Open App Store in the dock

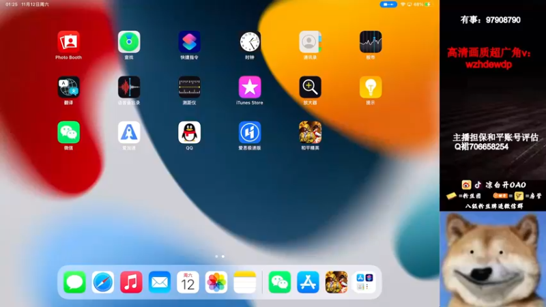point(308,282)
